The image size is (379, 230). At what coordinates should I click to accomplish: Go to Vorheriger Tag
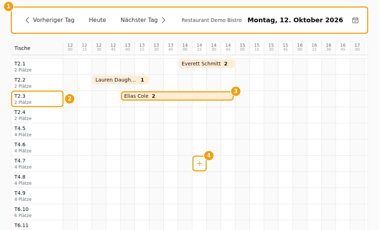tap(50, 20)
